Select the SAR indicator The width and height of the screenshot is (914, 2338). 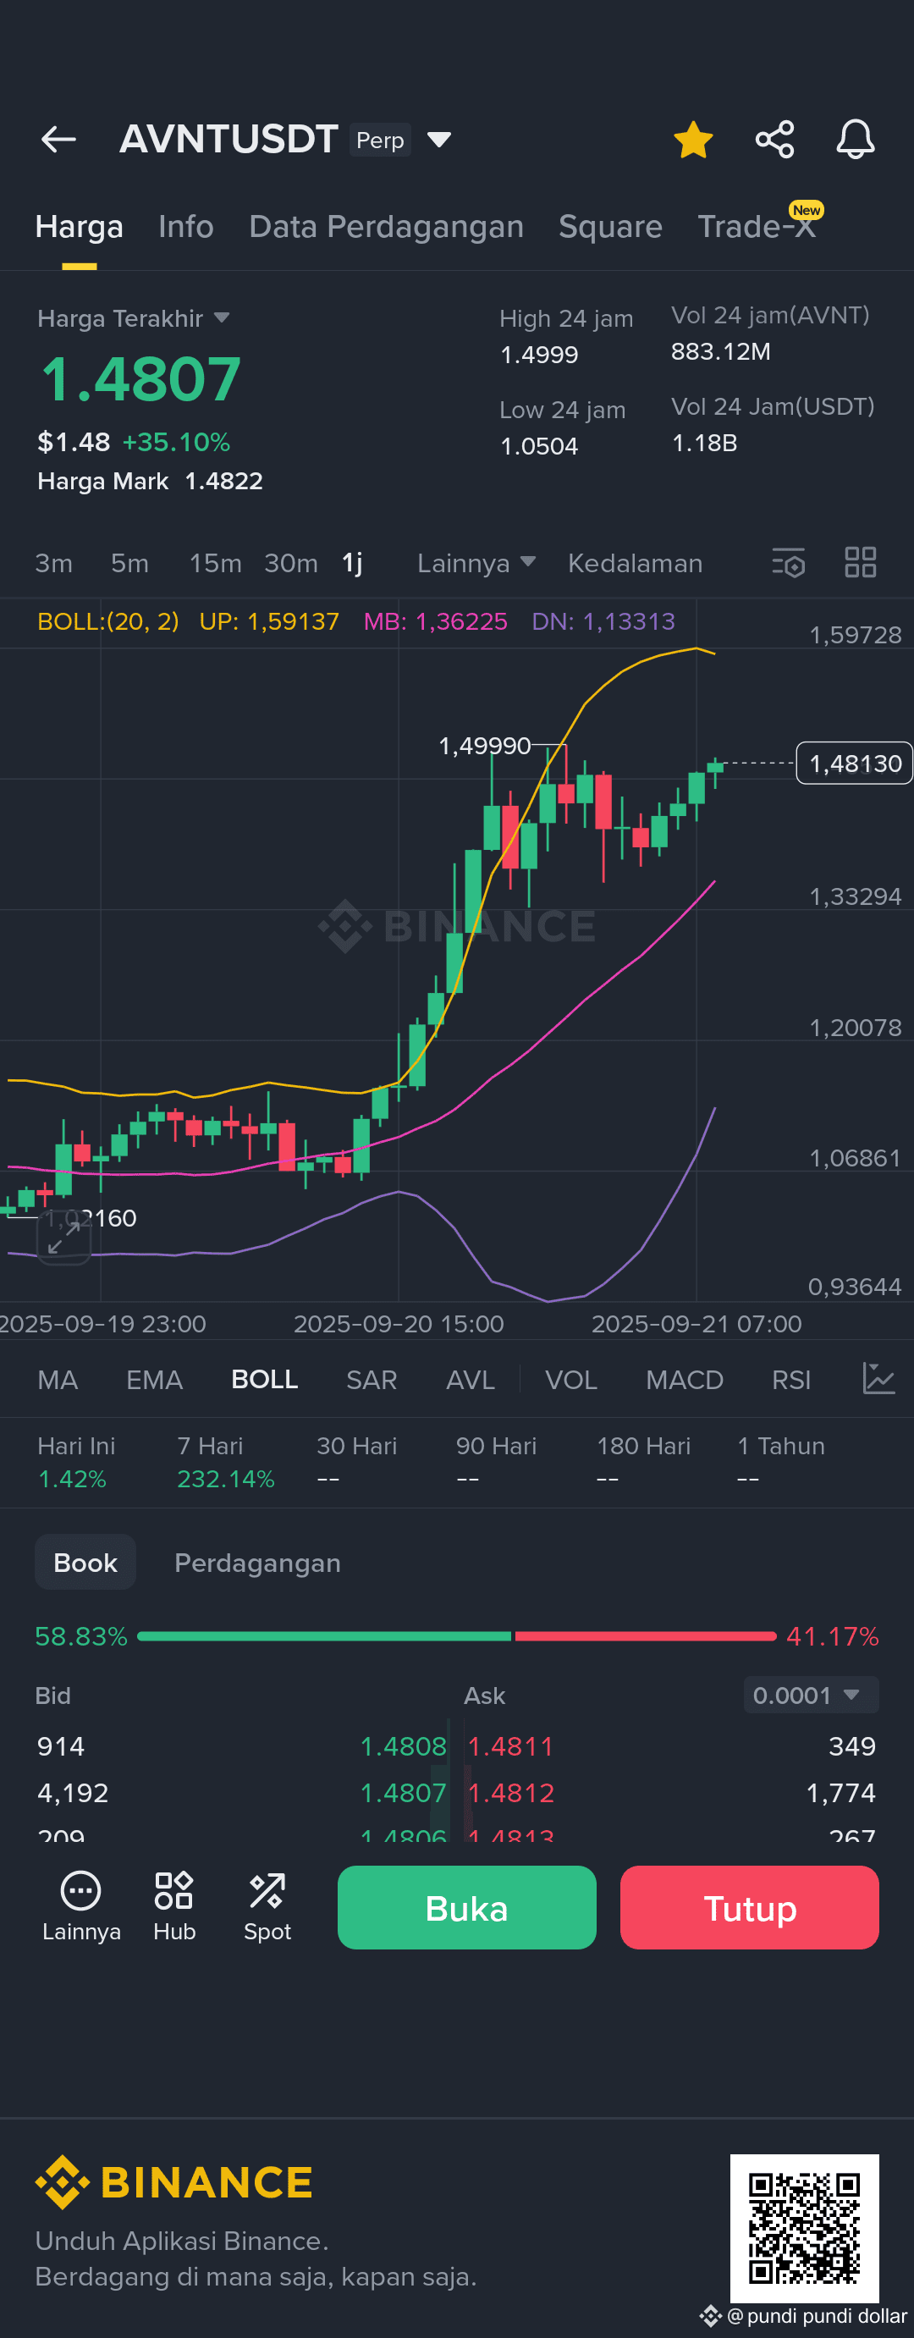pyautogui.click(x=372, y=1380)
